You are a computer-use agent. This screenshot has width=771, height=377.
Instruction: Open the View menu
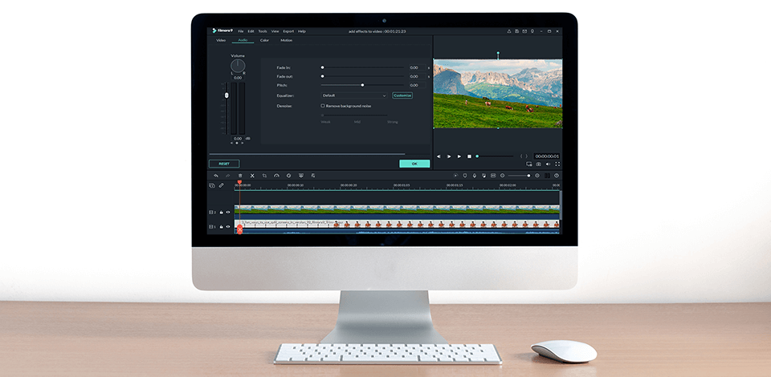[275, 31]
